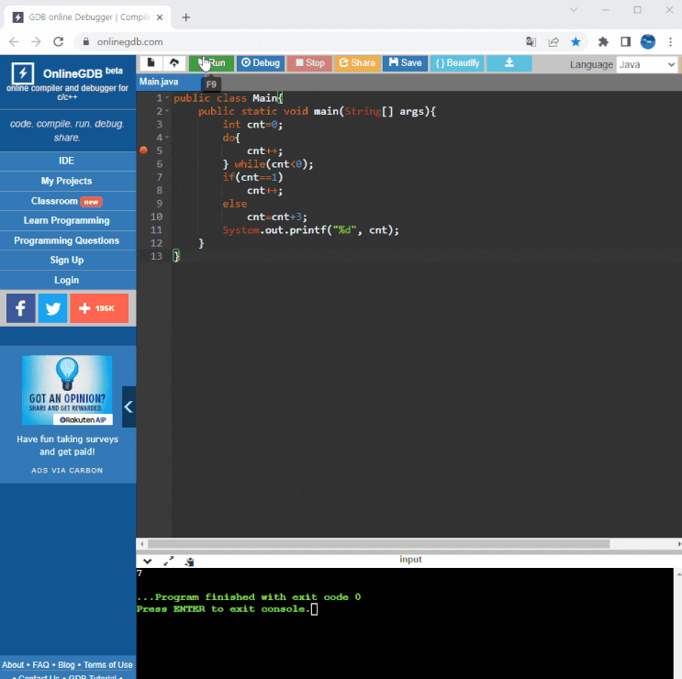This screenshot has width=682, height=679.
Task: Click the Chrome extensions puzzle icon
Action: [x=603, y=41]
